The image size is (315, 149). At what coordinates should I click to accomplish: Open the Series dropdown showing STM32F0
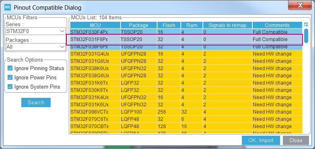[36, 31]
